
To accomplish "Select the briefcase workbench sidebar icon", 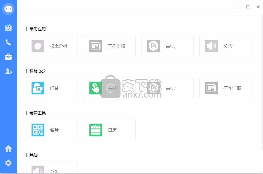I will pos(8,57).
